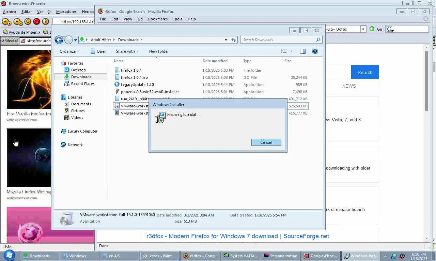The width and height of the screenshot is (436, 261).
Task: Open the Bookmarks menu in Mozilla Firefox
Action: point(158,19)
